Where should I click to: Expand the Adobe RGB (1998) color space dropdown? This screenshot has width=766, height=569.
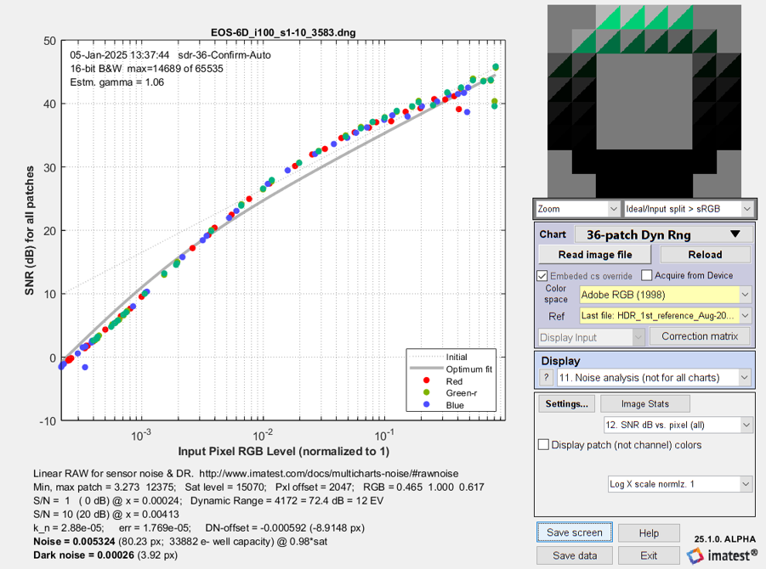click(665, 295)
